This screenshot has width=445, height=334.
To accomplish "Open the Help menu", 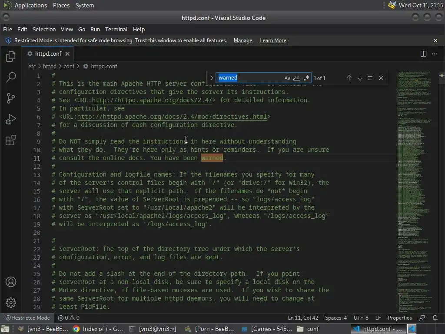I will pyautogui.click(x=139, y=29).
